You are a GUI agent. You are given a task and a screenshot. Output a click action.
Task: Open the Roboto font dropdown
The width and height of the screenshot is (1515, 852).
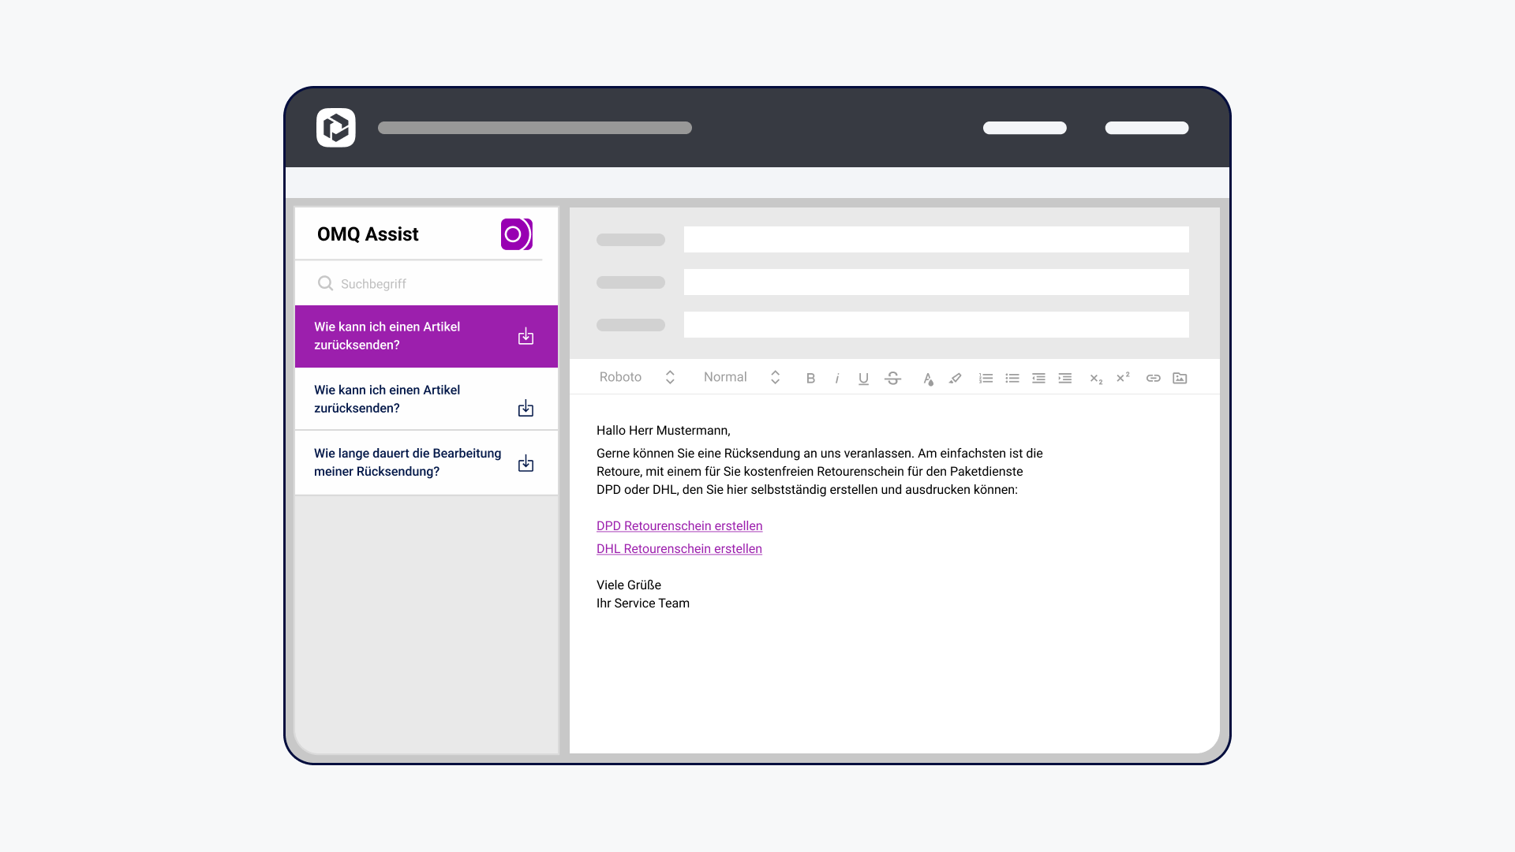point(637,377)
